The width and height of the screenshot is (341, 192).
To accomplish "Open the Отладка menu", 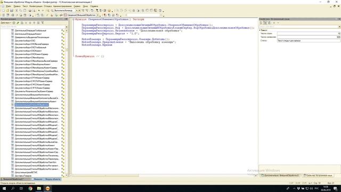I will click(x=47, y=6).
